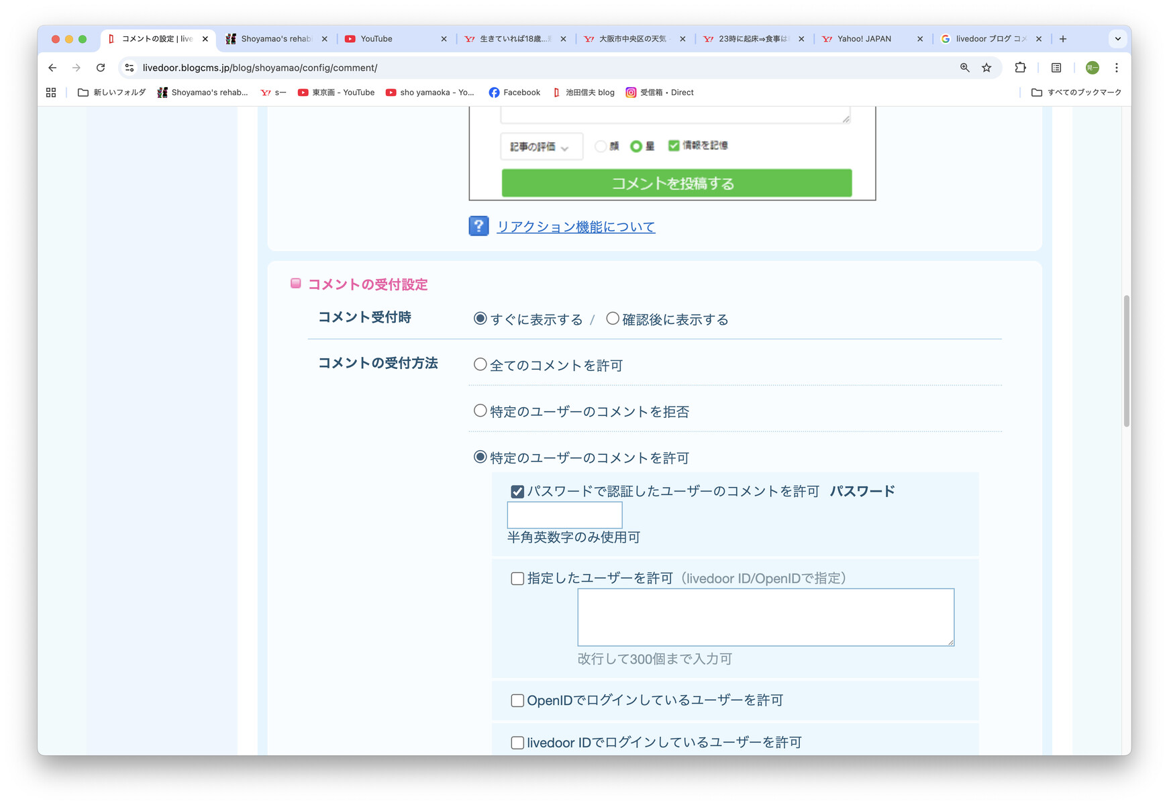
Task: Click the コメントを投稿する button
Action: 674,182
